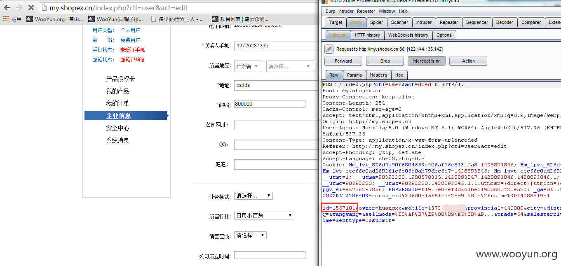
Task: Click the 未验证手机 status text
Action: point(132,50)
